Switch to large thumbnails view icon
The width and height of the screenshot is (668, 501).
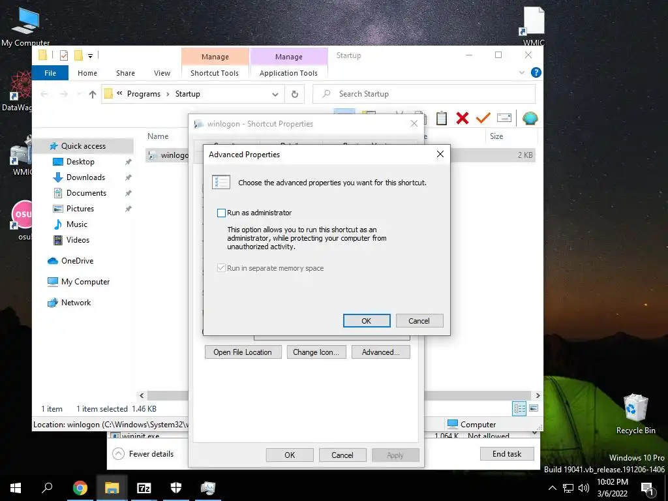click(534, 408)
